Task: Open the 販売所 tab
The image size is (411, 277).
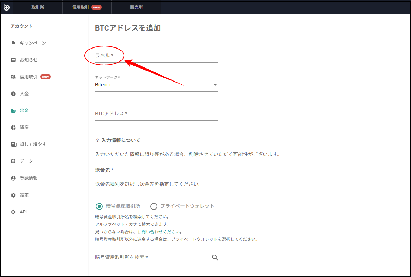Action: [x=136, y=7]
